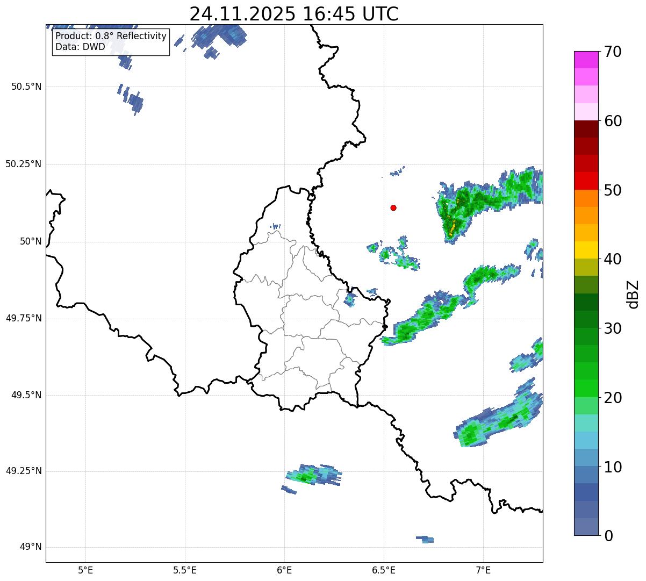The height and width of the screenshot is (581, 646).
Task: Click the 49.5°N latitude label
Action: point(26,395)
